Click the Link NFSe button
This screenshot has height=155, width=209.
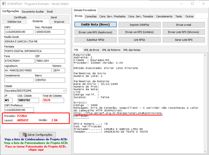(x=139, y=40)
